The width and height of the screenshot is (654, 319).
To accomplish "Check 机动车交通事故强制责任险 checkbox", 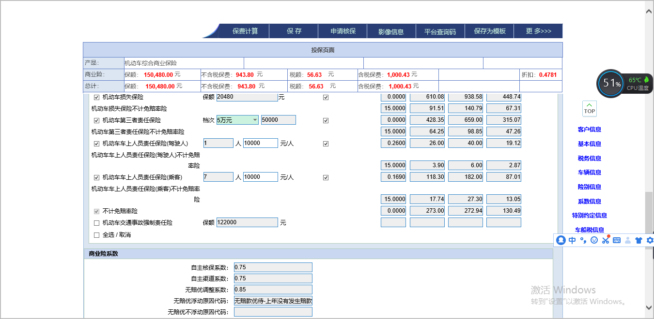I will point(96,223).
